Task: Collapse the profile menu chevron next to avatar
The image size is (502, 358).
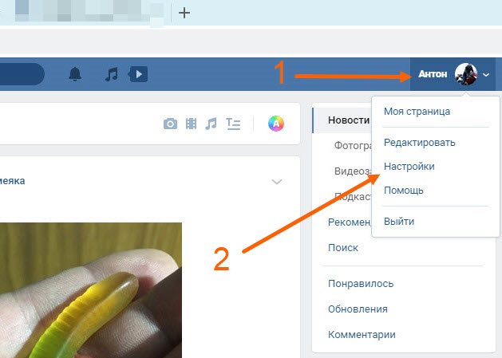Action: 486,75
